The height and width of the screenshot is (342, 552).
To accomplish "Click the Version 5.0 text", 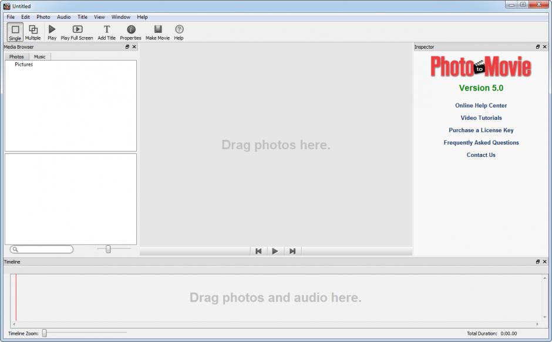I will 481,88.
